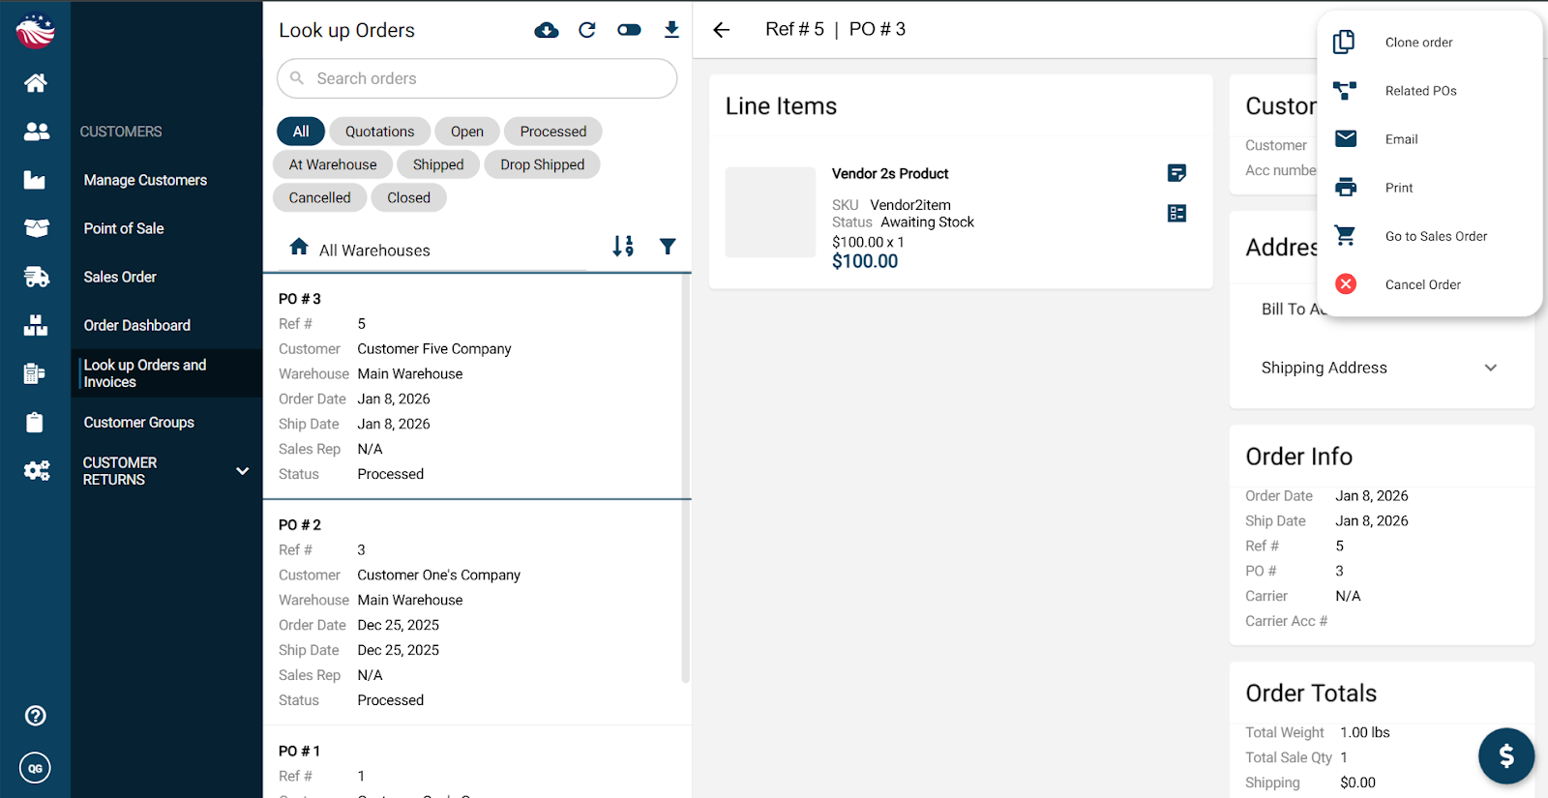
Task: Filter orders by Open status
Action: (466, 132)
